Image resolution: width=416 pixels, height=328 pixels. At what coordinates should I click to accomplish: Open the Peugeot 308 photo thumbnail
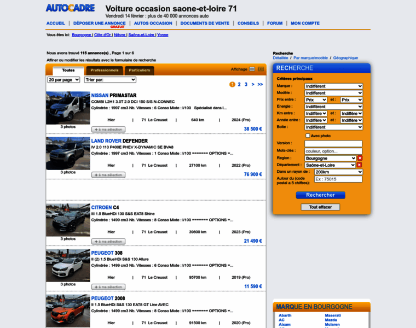(x=68, y=266)
